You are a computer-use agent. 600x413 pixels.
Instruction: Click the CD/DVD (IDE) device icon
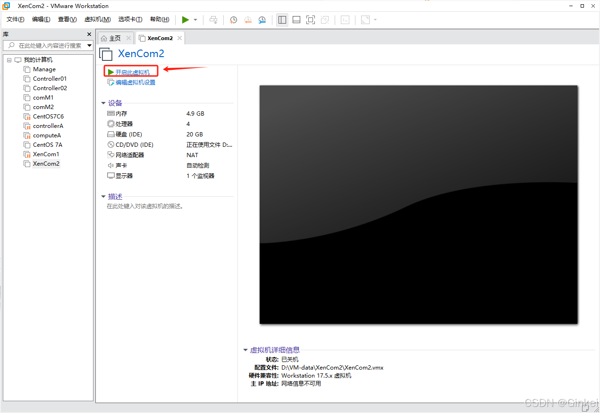(x=111, y=145)
